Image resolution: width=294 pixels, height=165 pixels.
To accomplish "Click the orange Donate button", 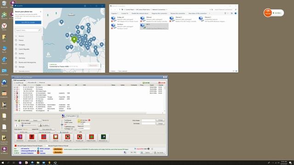I will pyautogui.click(x=58, y=152).
